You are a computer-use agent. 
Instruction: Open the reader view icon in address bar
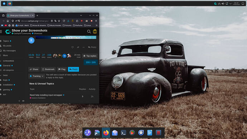click(x=52, y=21)
